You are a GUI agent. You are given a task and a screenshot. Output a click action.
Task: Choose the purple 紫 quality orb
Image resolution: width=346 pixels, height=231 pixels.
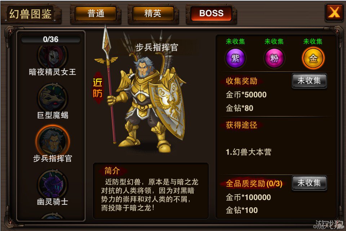[235, 58]
